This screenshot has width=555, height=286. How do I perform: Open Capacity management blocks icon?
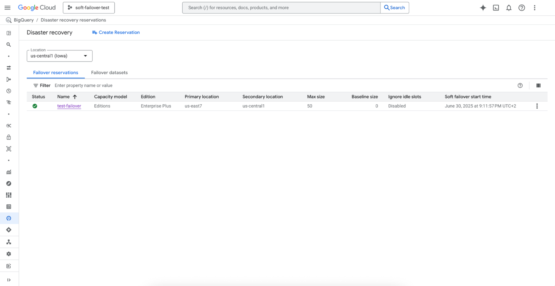[9, 195]
